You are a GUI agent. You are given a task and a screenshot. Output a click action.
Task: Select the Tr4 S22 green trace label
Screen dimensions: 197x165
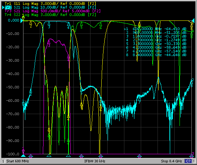coord(50,14)
